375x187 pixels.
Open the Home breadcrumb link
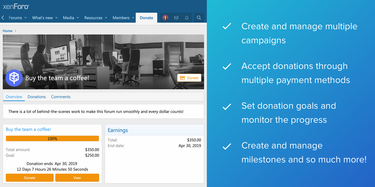(x=8, y=31)
